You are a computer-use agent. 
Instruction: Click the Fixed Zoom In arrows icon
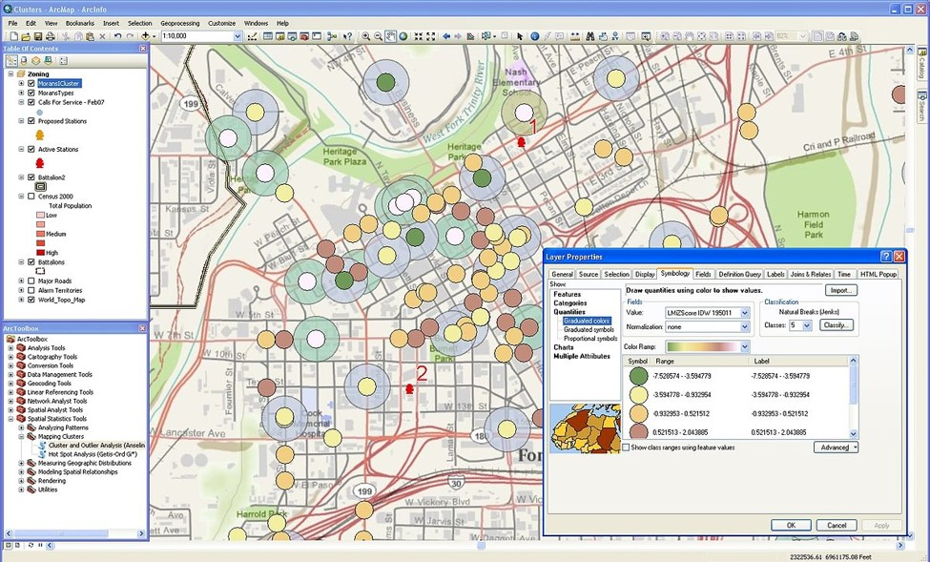[418, 36]
